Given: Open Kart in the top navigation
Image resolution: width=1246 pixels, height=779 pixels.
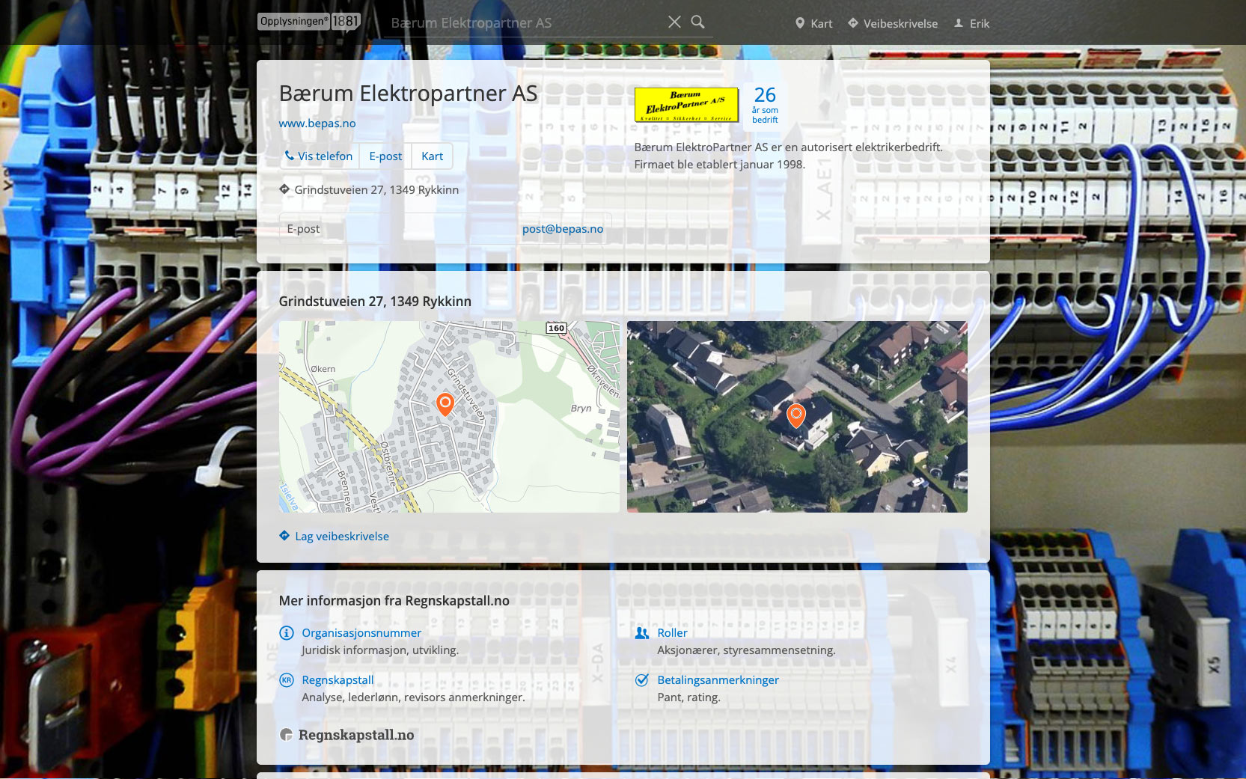Looking at the screenshot, I should [813, 24].
